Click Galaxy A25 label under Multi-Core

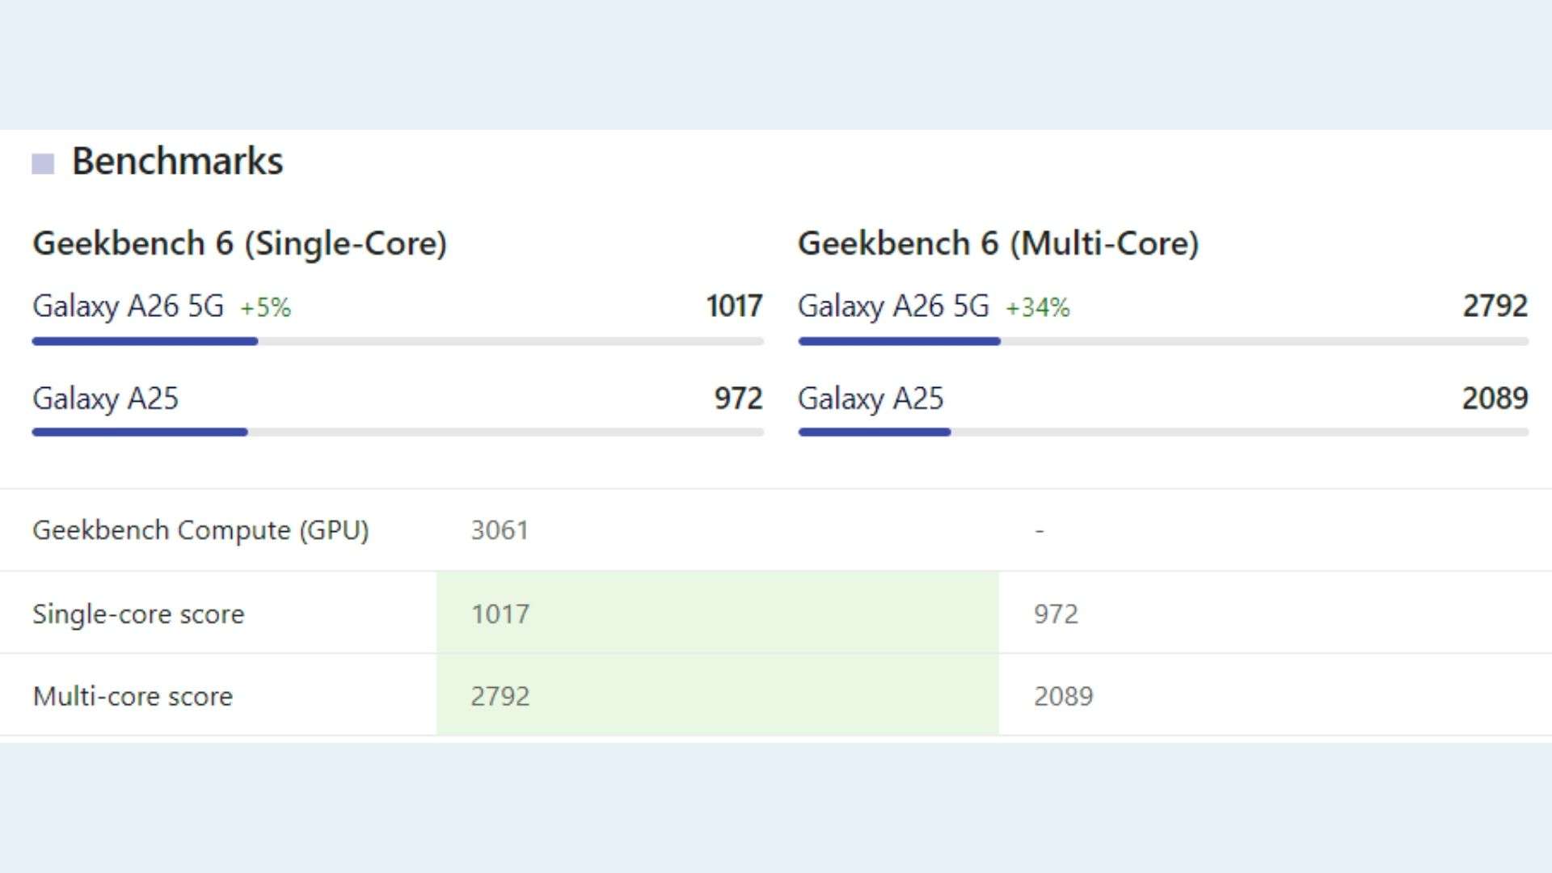point(871,399)
